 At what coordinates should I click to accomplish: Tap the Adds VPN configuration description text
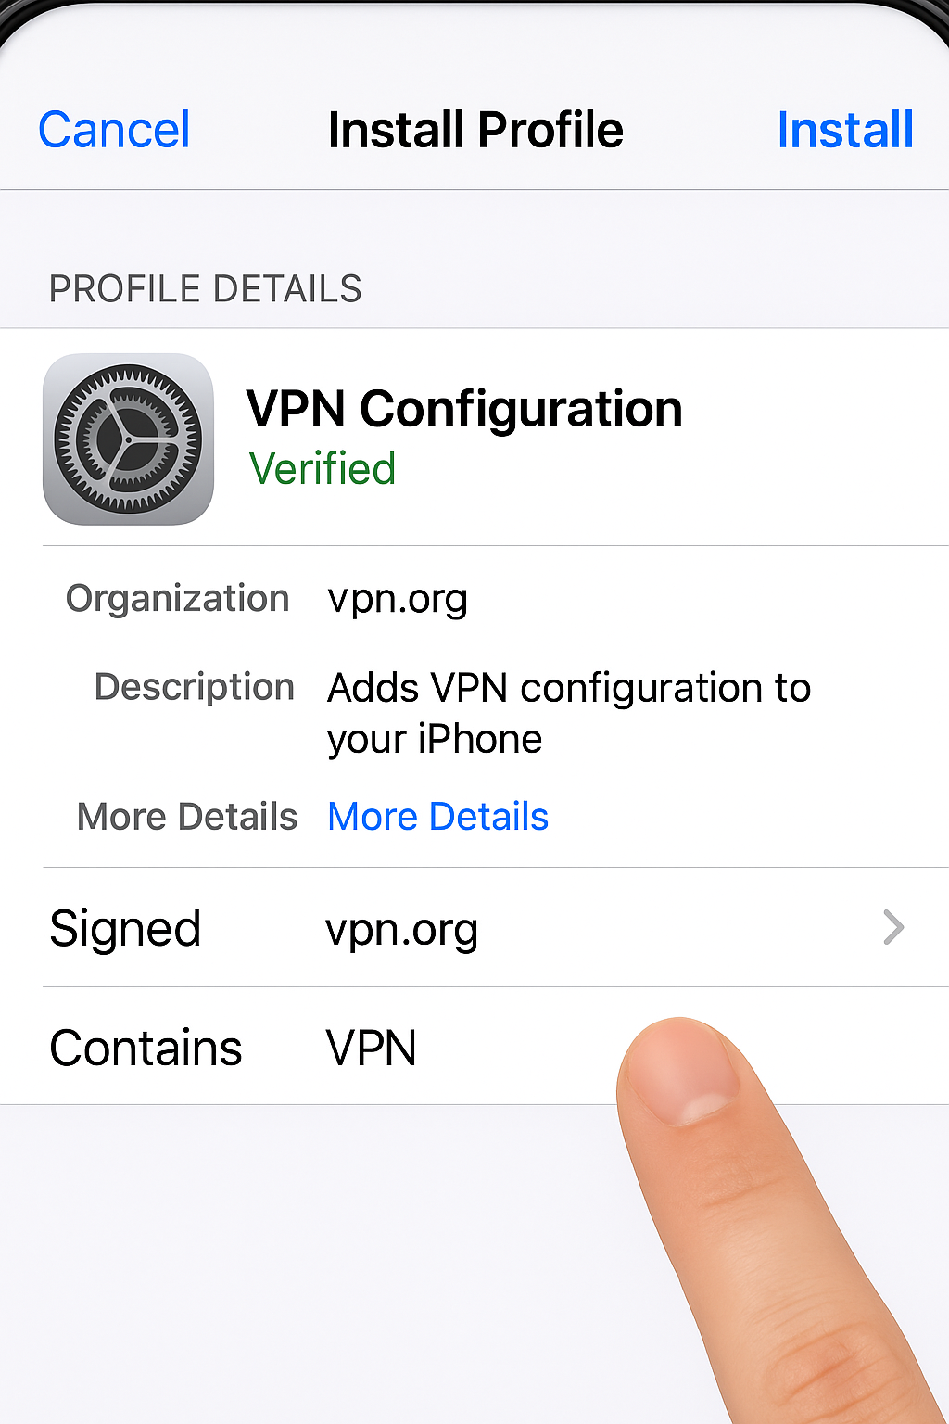569,689
